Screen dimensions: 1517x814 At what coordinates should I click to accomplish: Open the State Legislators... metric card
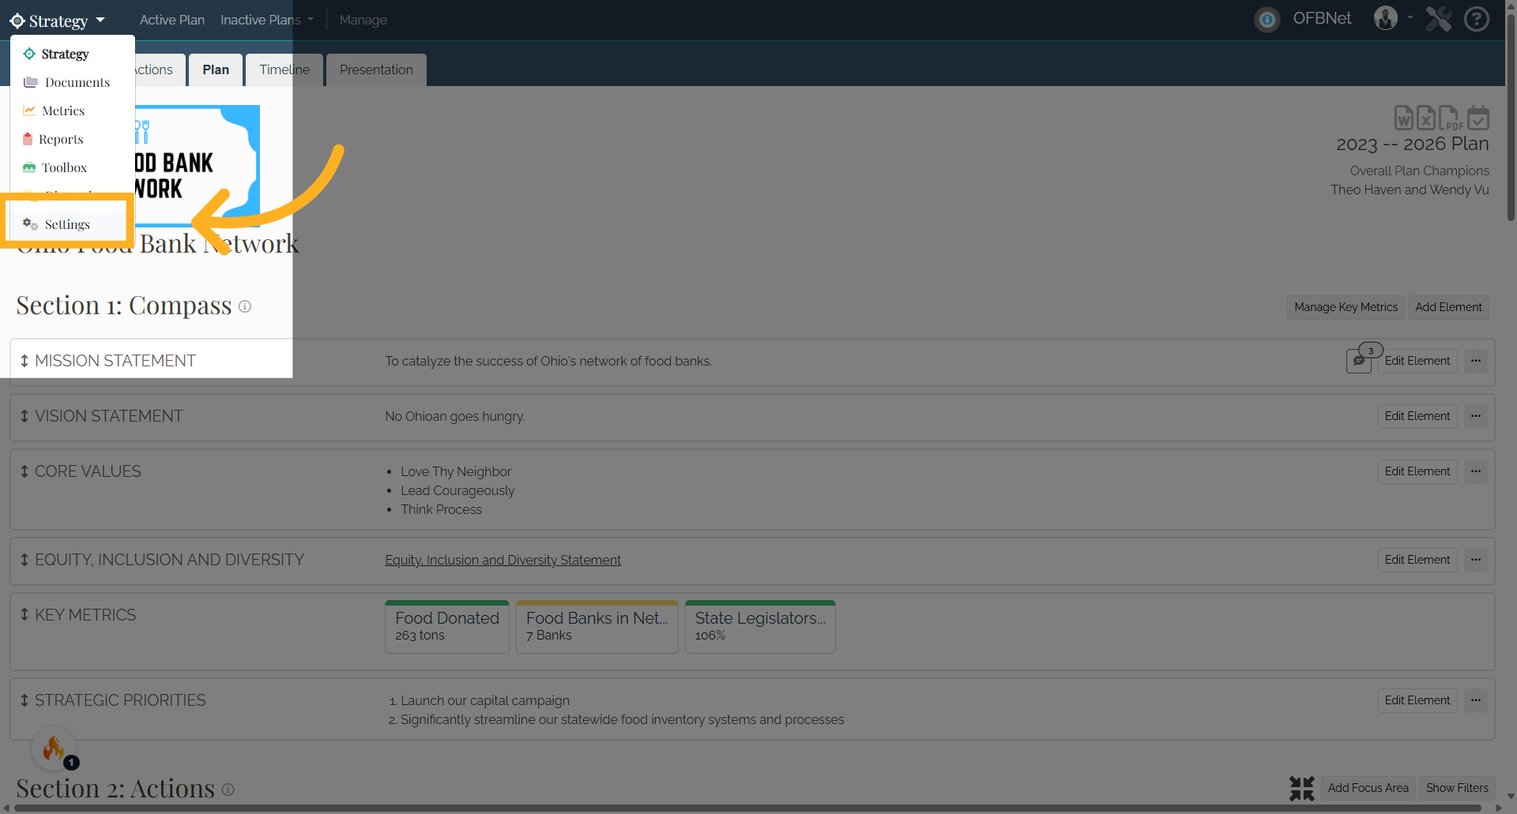click(x=760, y=627)
